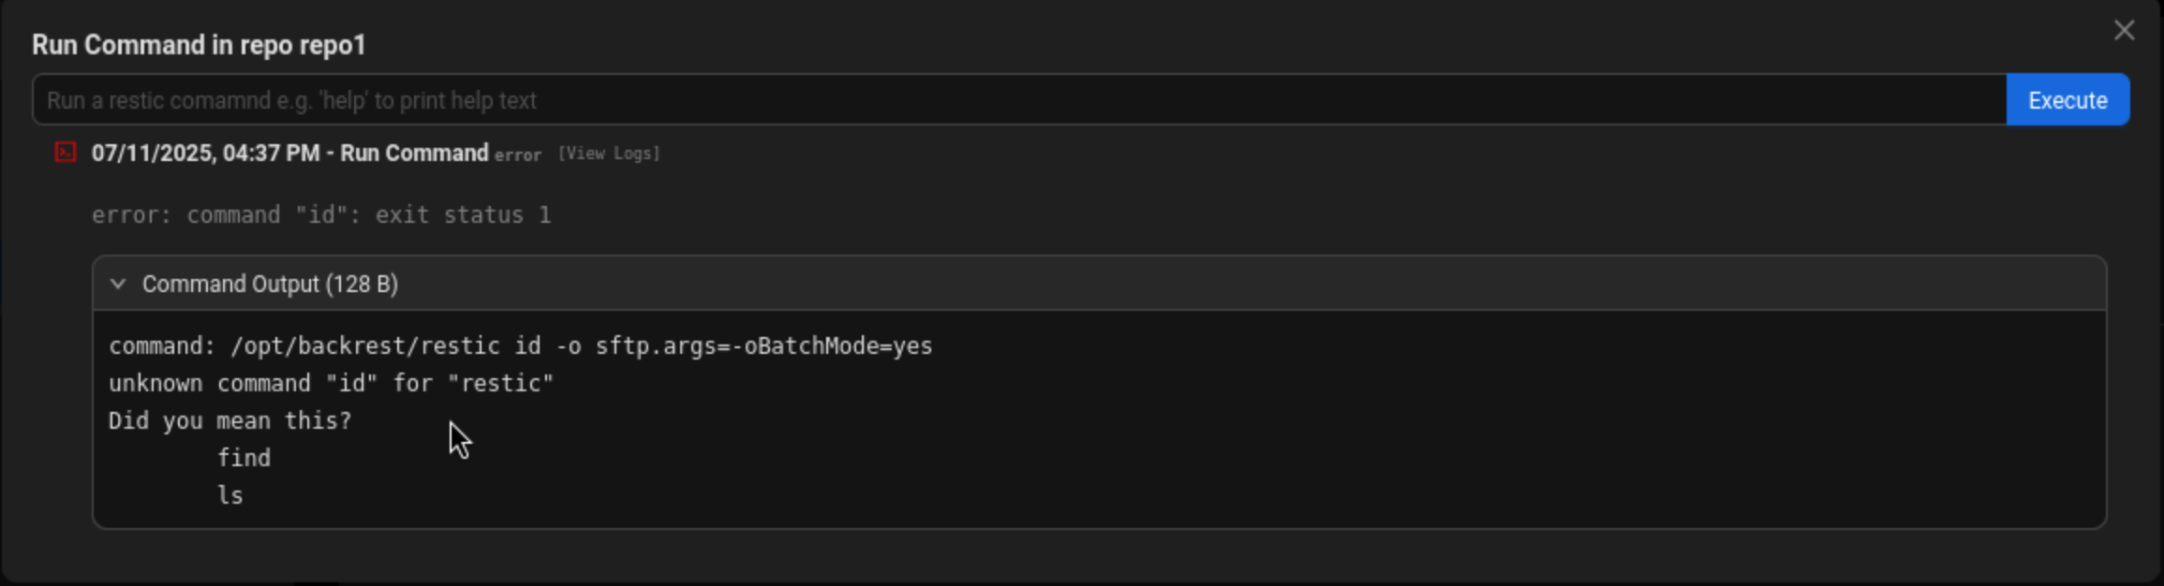Click the "Did you mean this?" line

(x=230, y=421)
